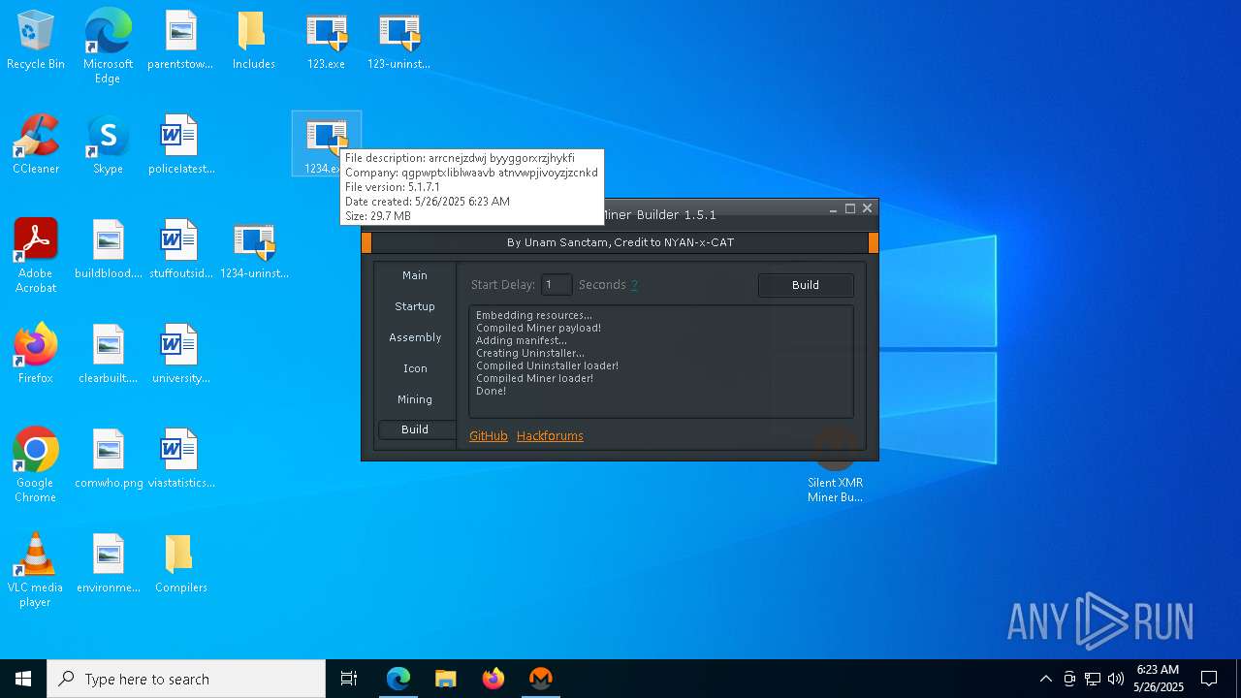Open the Recycle Bin desktop icon

pos(36,41)
